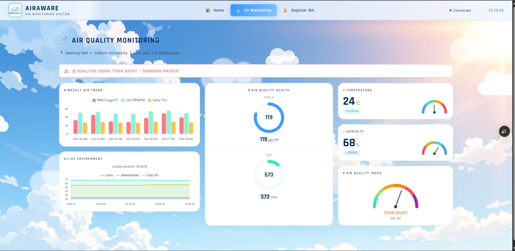This screenshot has height=251, width=515.
Task: Click the Register WA bell icon
Action: point(286,10)
